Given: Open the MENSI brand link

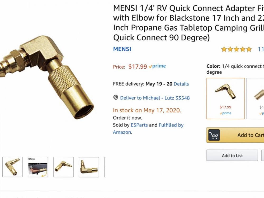Looking at the screenshot, I should [x=122, y=49].
